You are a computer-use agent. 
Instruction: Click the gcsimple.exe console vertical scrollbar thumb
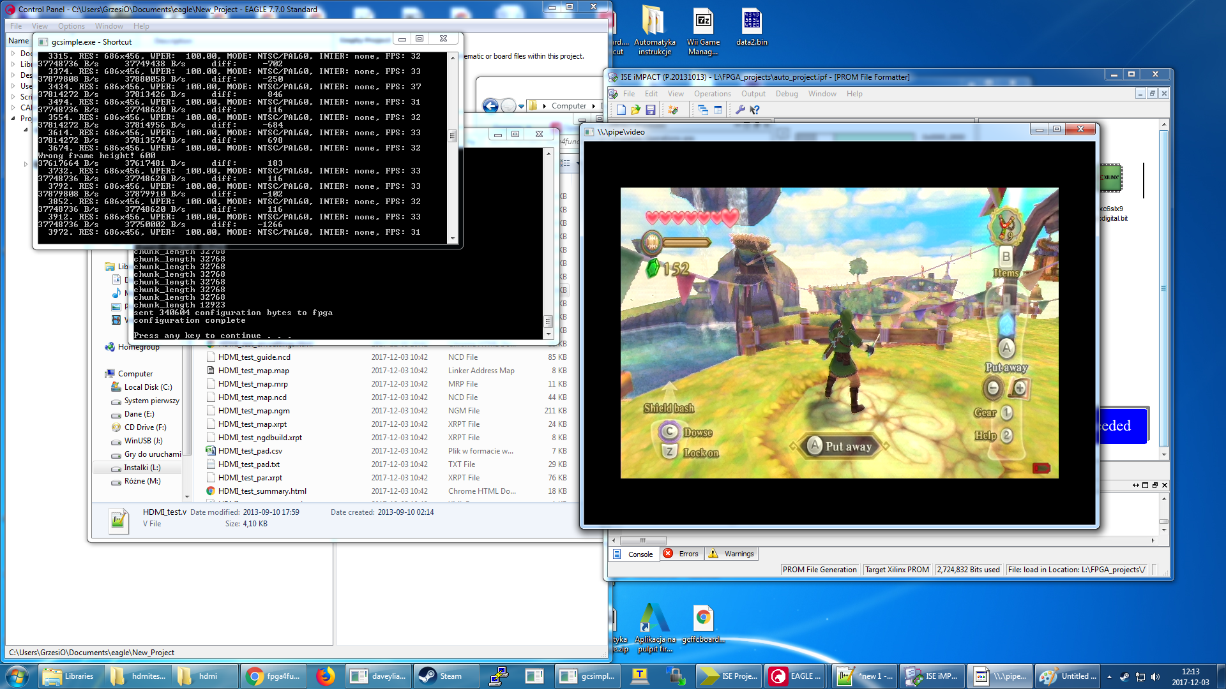pos(453,135)
